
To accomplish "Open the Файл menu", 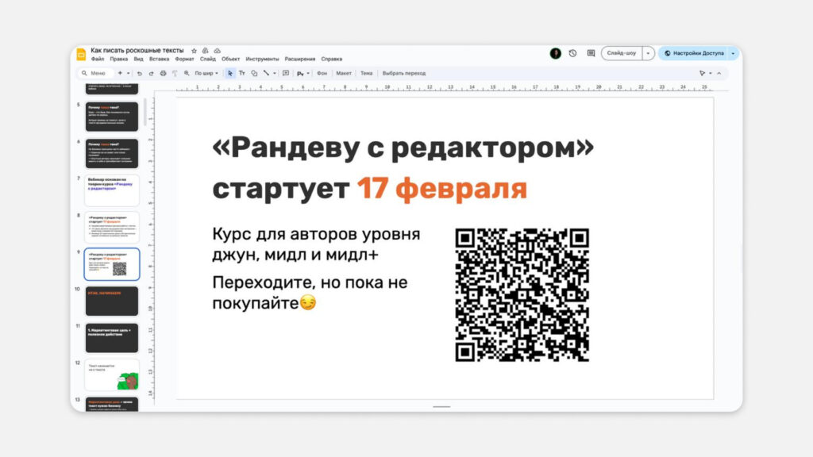I will (x=98, y=59).
